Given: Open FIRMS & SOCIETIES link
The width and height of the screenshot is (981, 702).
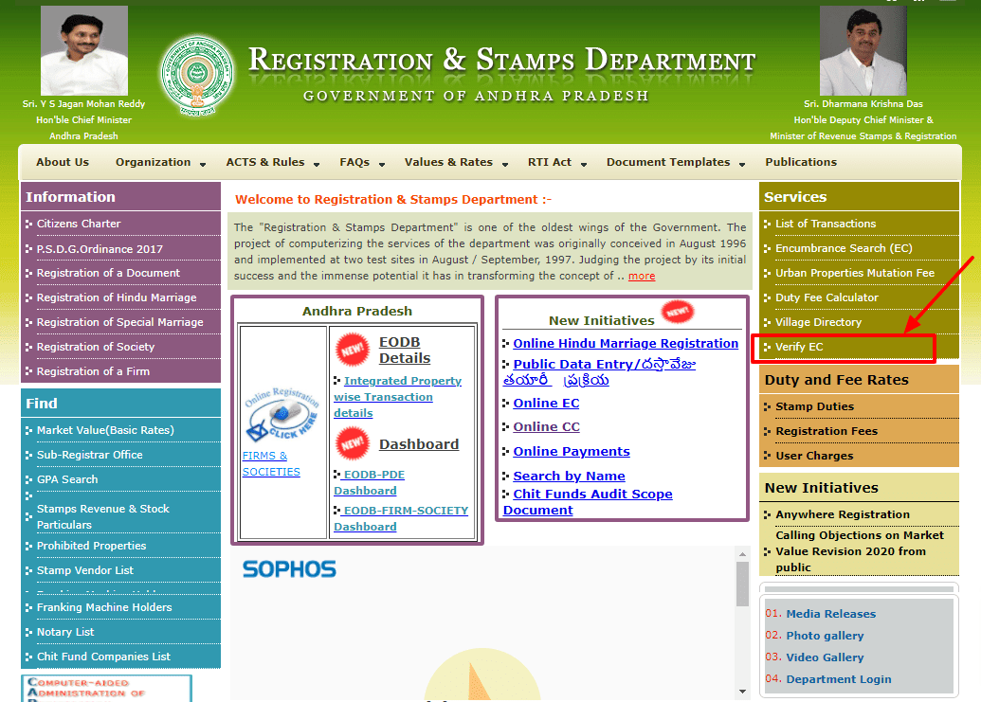Looking at the screenshot, I should click(x=271, y=464).
